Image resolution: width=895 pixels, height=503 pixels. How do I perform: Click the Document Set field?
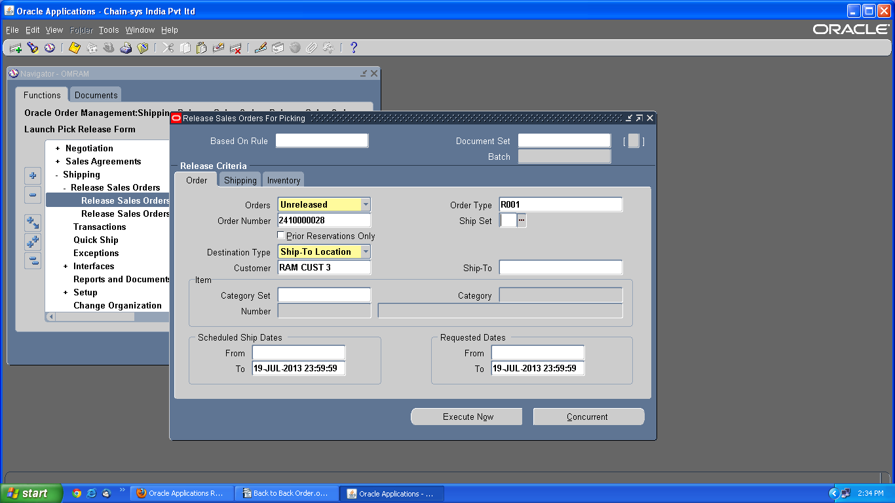click(564, 140)
